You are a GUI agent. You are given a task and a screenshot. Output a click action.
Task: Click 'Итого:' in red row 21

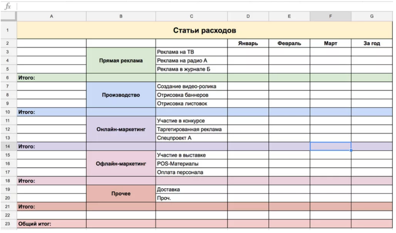51,207
